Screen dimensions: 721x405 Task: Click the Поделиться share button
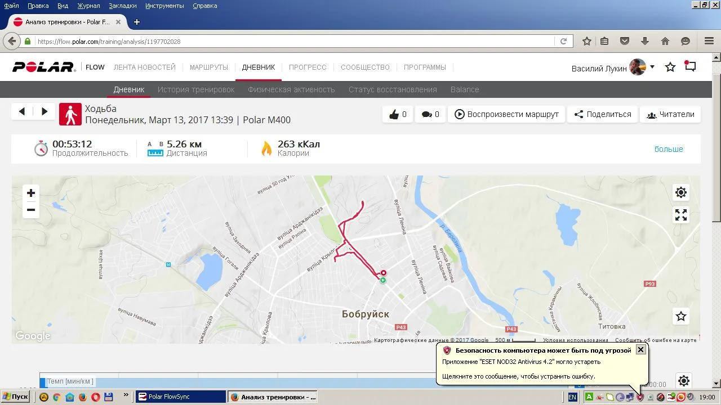[602, 114]
